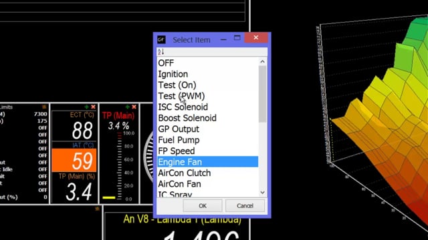Click the TP (Main) (%) value 3.4
428x240 pixels.
[79, 192]
